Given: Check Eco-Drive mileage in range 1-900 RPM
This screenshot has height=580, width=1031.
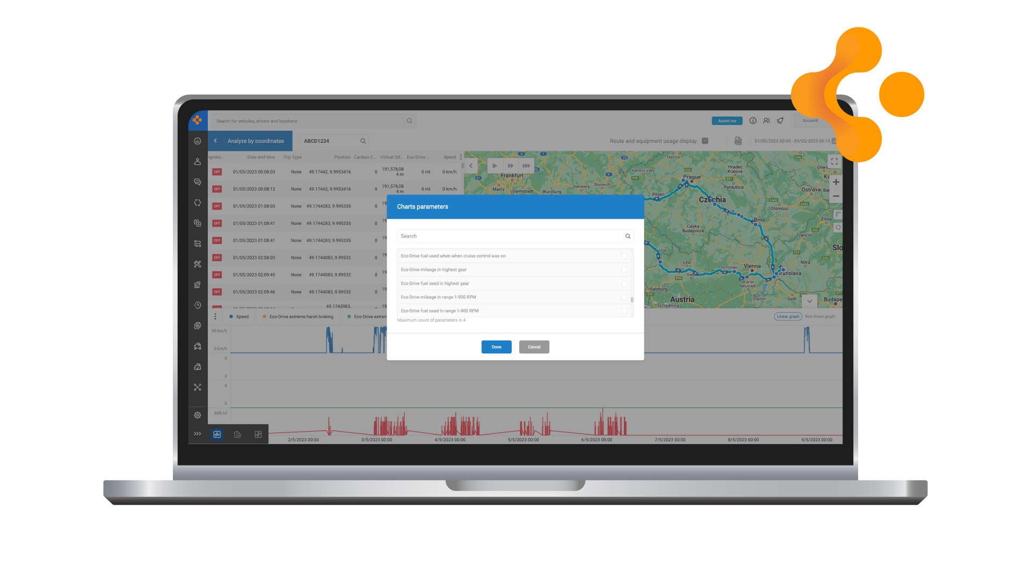Looking at the screenshot, I should coord(624,297).
